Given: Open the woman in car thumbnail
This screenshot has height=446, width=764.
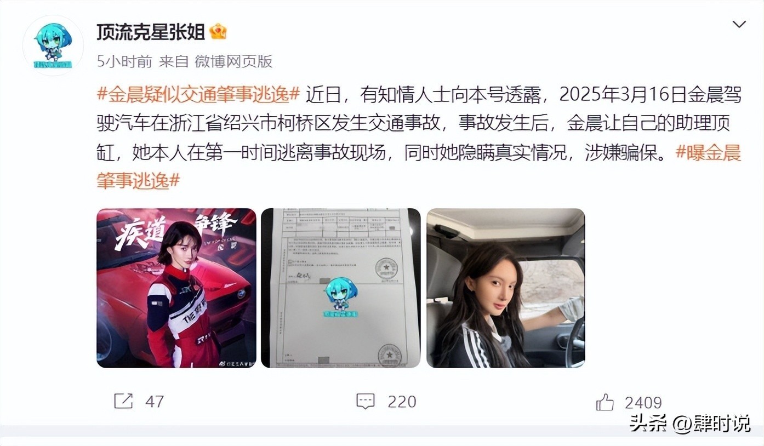Looking at the screenshot, I should [506, 288].
